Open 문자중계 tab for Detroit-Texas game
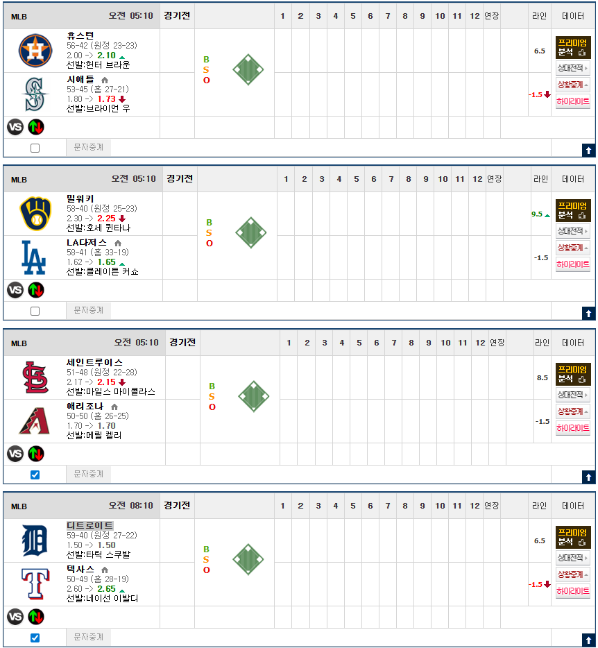This screenshot has height=648, width=598. (x=89, y=637)
